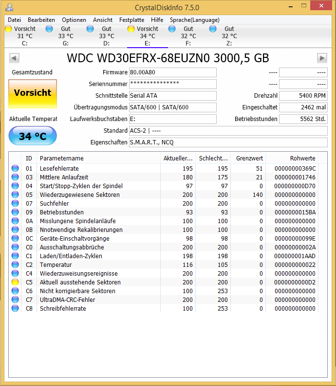Select raw value 0000000000D2
Viewport: 336px width, 386px height.
point(295,282)
